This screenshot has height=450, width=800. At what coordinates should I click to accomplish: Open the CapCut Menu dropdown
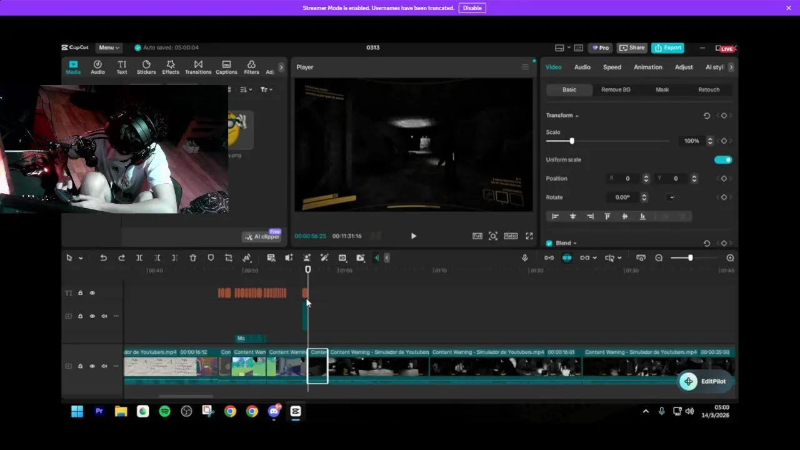109,47
